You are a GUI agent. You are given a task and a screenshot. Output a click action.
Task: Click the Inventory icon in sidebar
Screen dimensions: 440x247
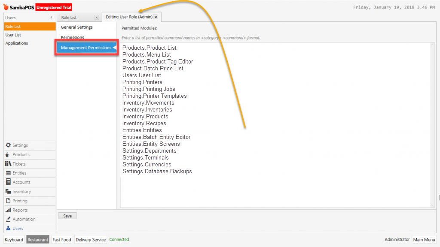(8, 191)
